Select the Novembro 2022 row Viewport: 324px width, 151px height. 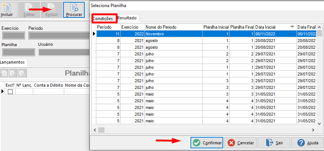(206, 34)
